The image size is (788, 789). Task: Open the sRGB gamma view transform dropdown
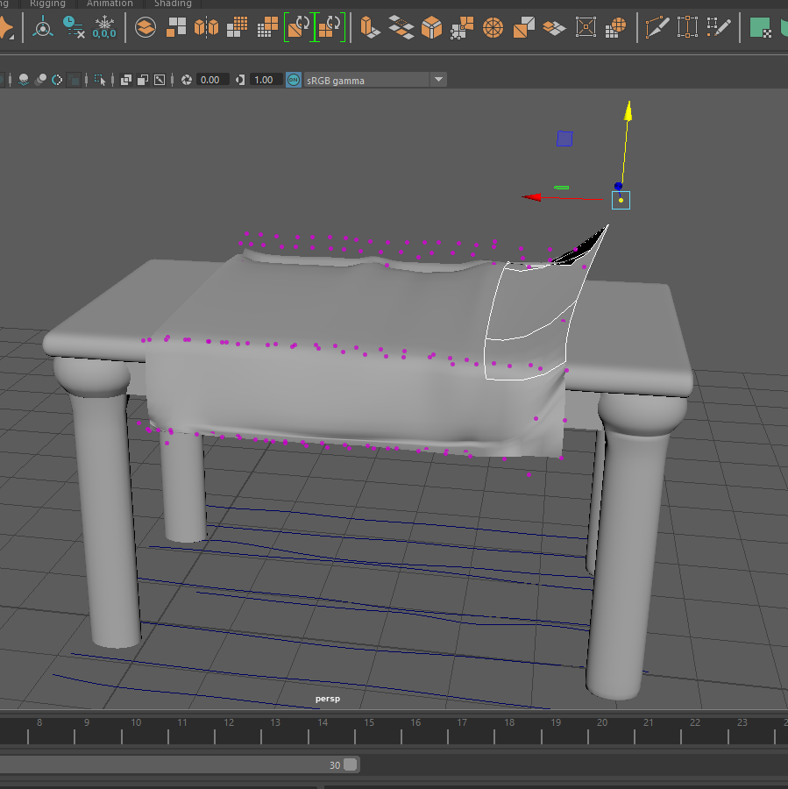tap(438, 80)
